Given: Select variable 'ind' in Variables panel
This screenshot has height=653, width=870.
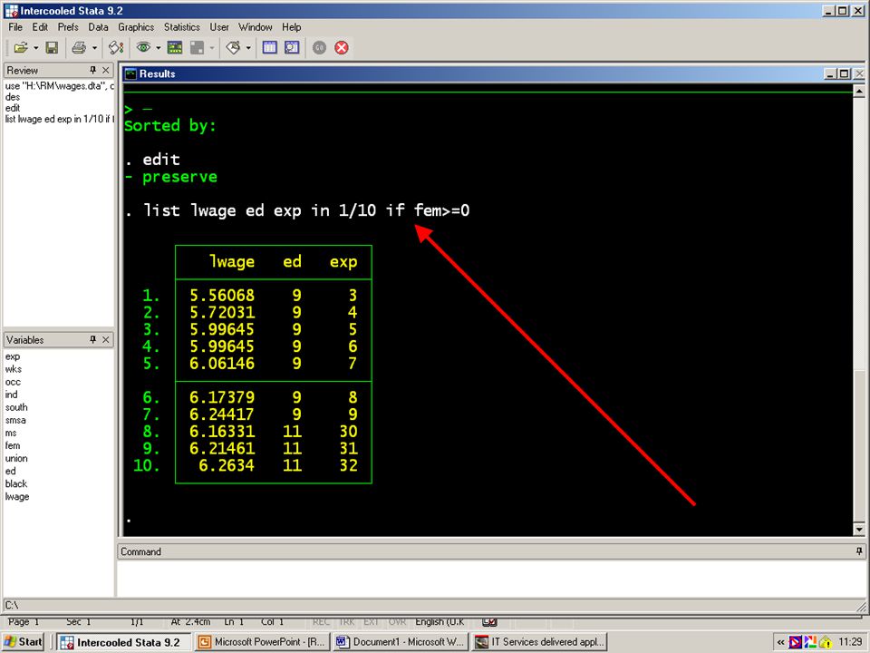Looking at the screenshot, I should tap(12, 395).
